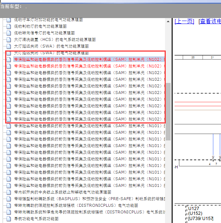
Task: Click document icon of the unhighlighted red SAM N102 row
Action: [9, 66]
